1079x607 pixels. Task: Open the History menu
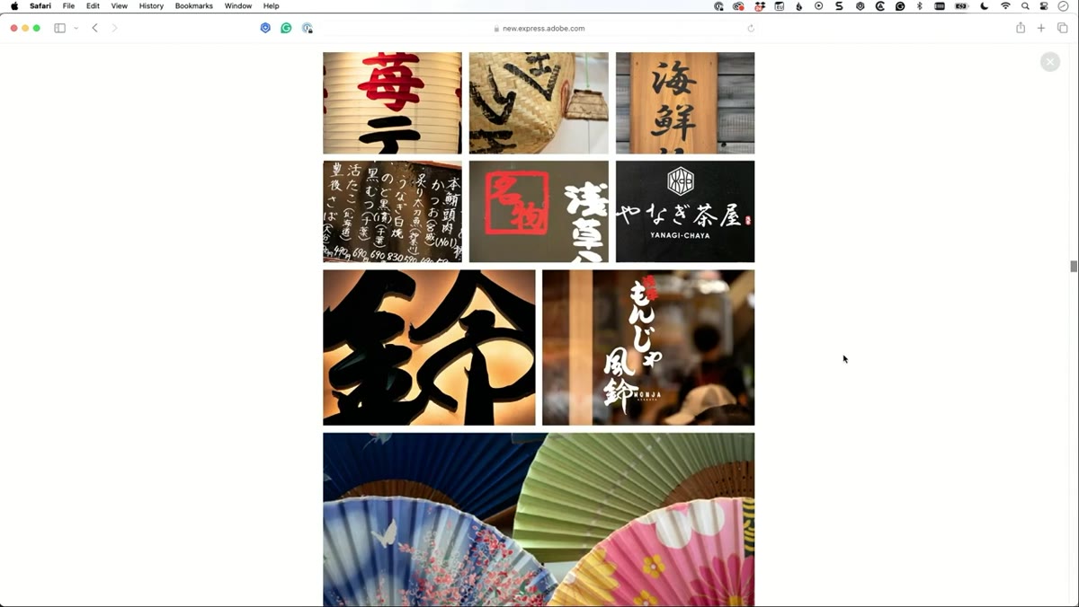[x=151, y=5]
